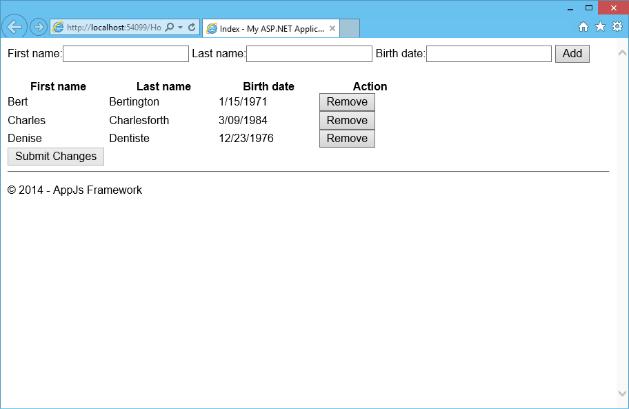Open Favorites with the star icon
Image resolution: width=629 pixels, height=409 pixels.
(x=600, y=27)
